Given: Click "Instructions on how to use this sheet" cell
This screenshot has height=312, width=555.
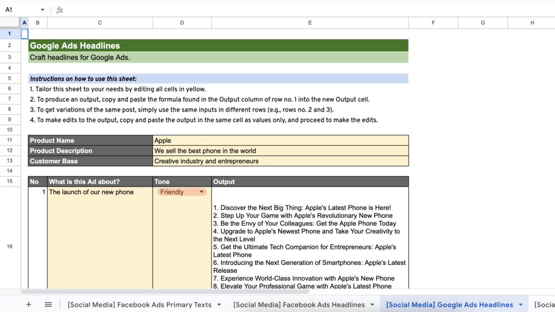Looking at the screenshot, I should [x=218, y=78].
